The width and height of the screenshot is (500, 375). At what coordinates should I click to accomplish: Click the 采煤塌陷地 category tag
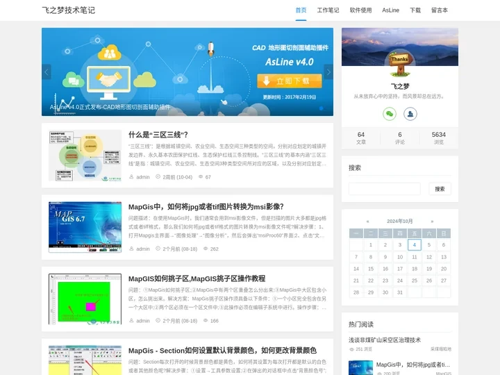pos(441,349)
